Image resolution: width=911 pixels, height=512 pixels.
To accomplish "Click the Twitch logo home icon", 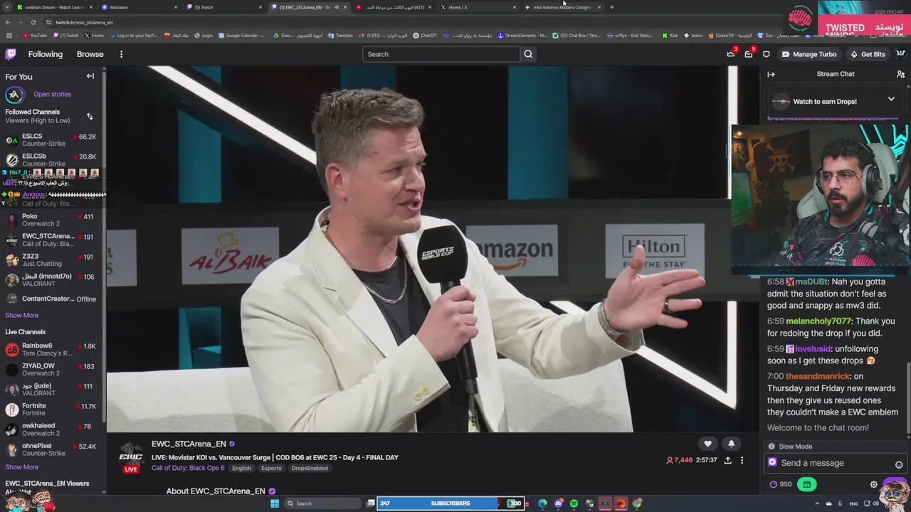I will tap(11, 54).
